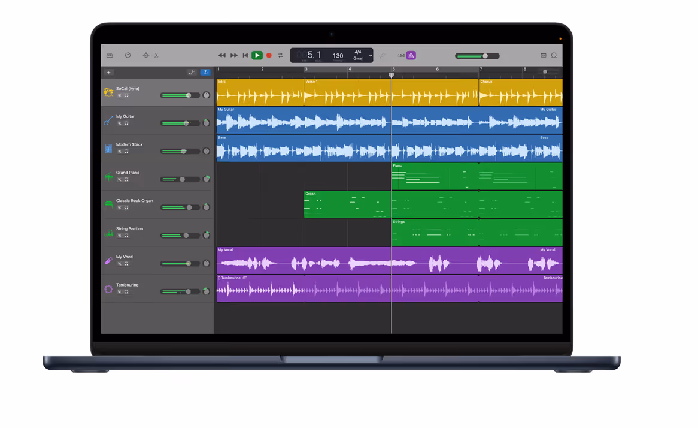Select the My Vocal microphone icon
This screenshot has width=698, height=428.
point(108,260)
